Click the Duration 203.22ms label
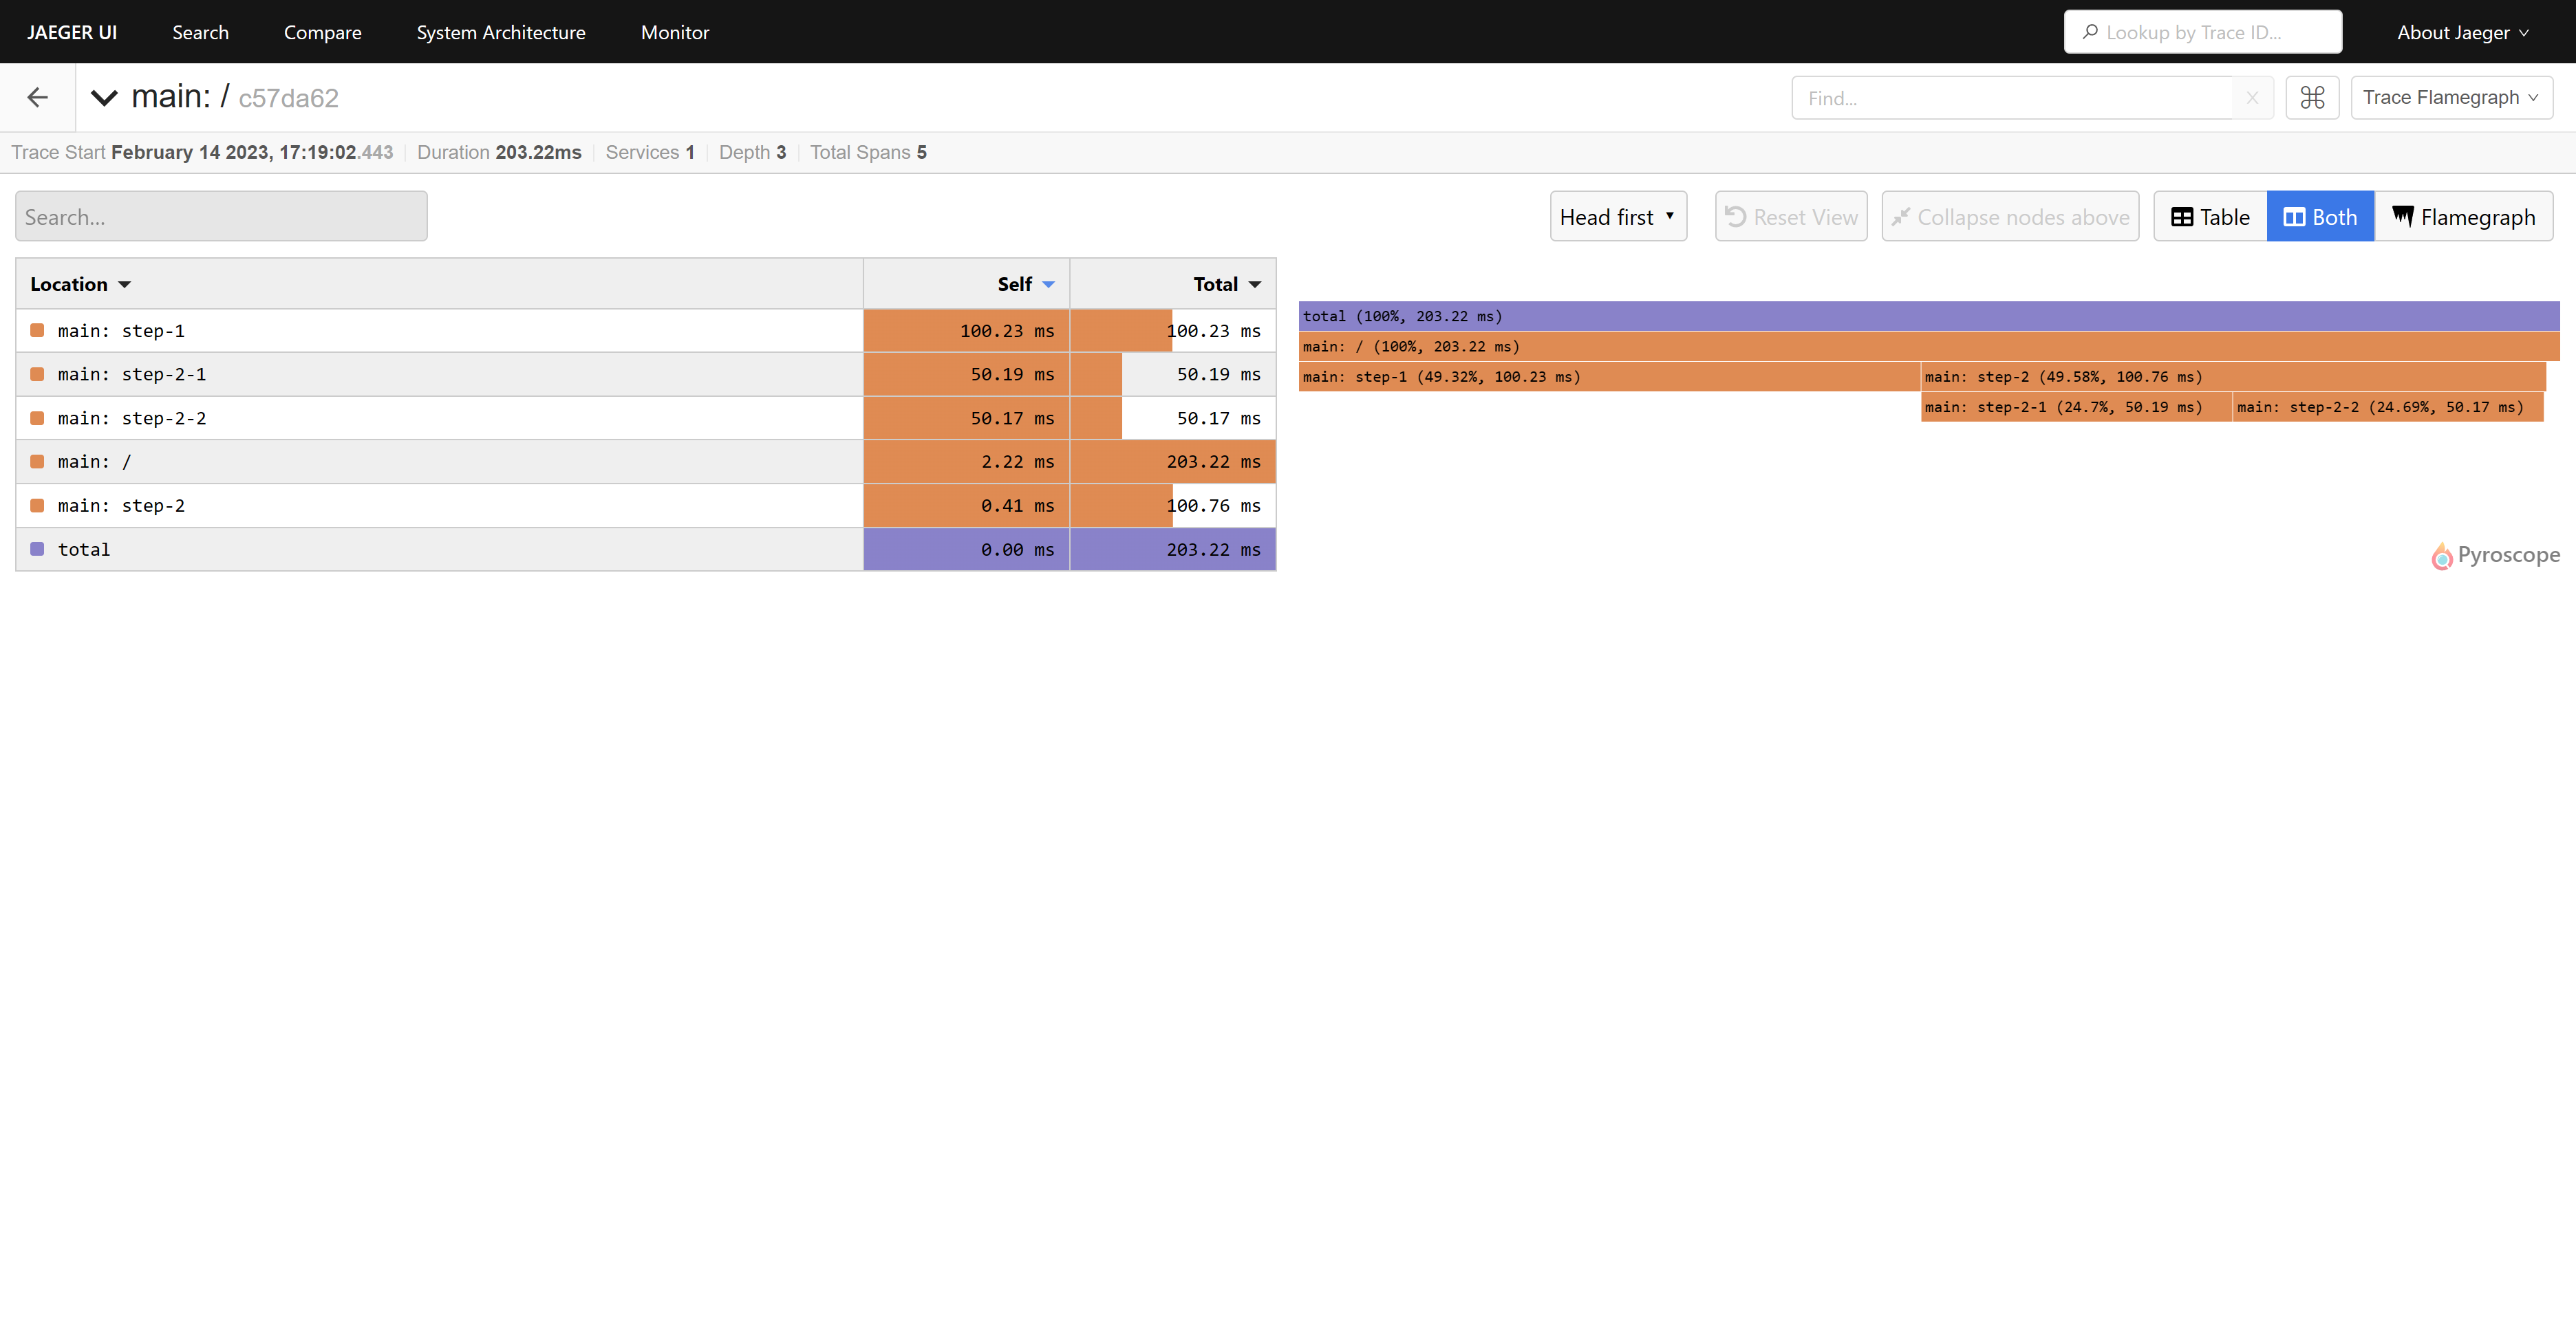Viewport: 2576px width, 1322px height. tap(499, 152)
